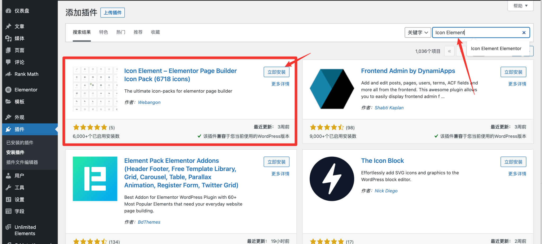Open author Nick Diego link
542x244 pixels.
point(386,191)
